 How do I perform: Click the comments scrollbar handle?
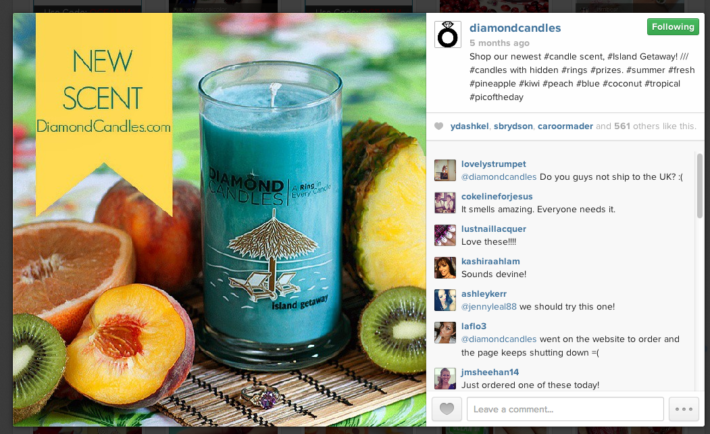click(700, 186)
